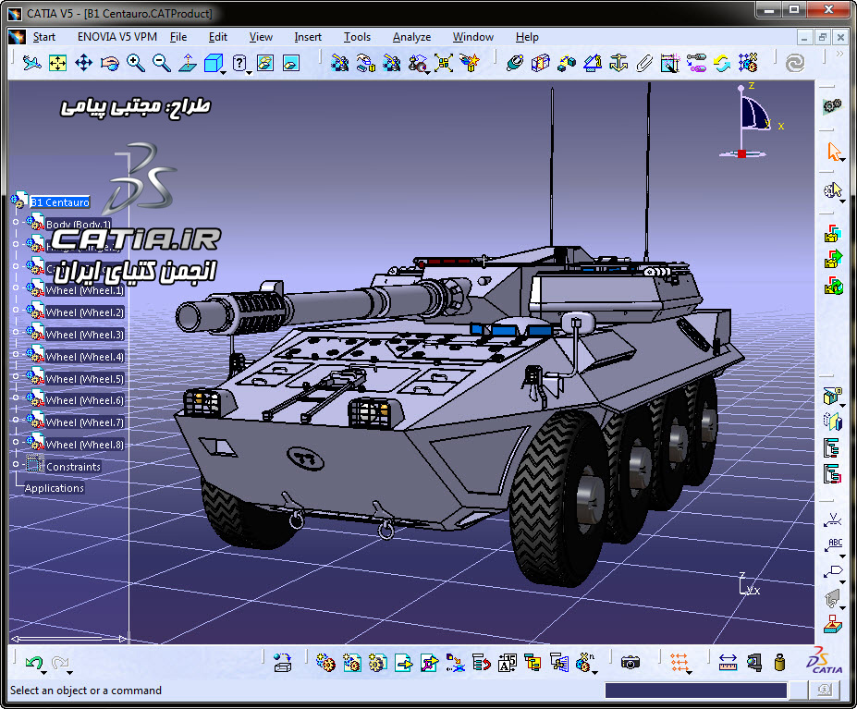Screen dimensions: 857x709
Task: Toggle Swap visible space icon
Action: [290, 63]
